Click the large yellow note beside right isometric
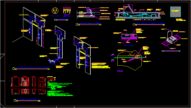This screenshot has width=191, height=108. click(x=101, y=67)
